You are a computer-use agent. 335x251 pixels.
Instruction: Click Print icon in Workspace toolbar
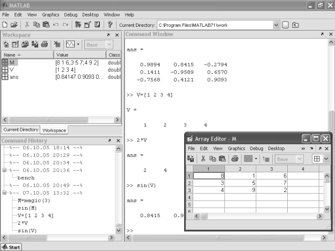45,45
